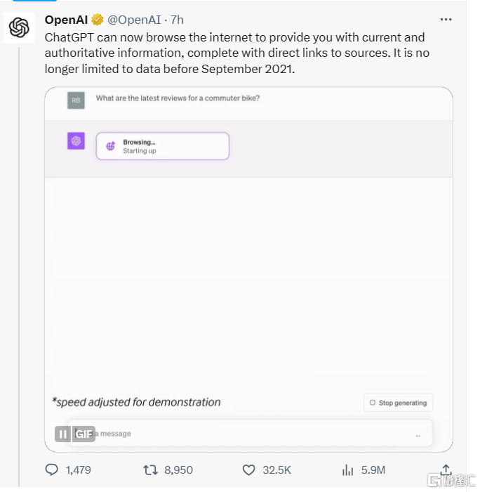Pause the GIF playback
The width and height of the screenshot is (480, 492).
(x=63, y=434)
